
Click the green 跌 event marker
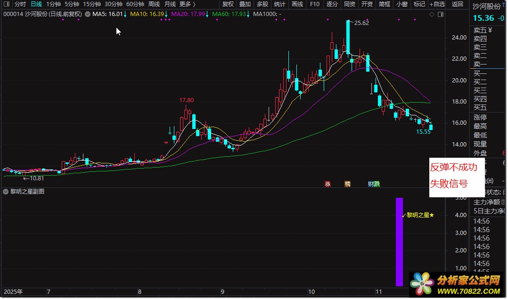pos(377,184)
